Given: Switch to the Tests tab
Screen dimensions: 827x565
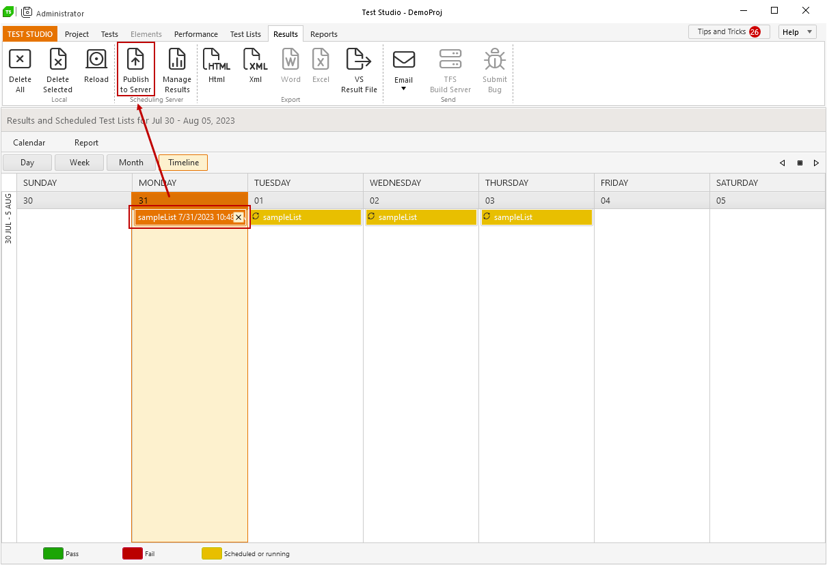Looking at the screenshot, I should (x=109, y=34).
